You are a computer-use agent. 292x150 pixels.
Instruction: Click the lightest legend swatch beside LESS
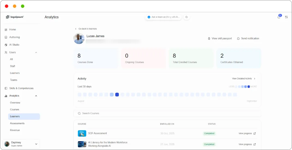(236, 86)
